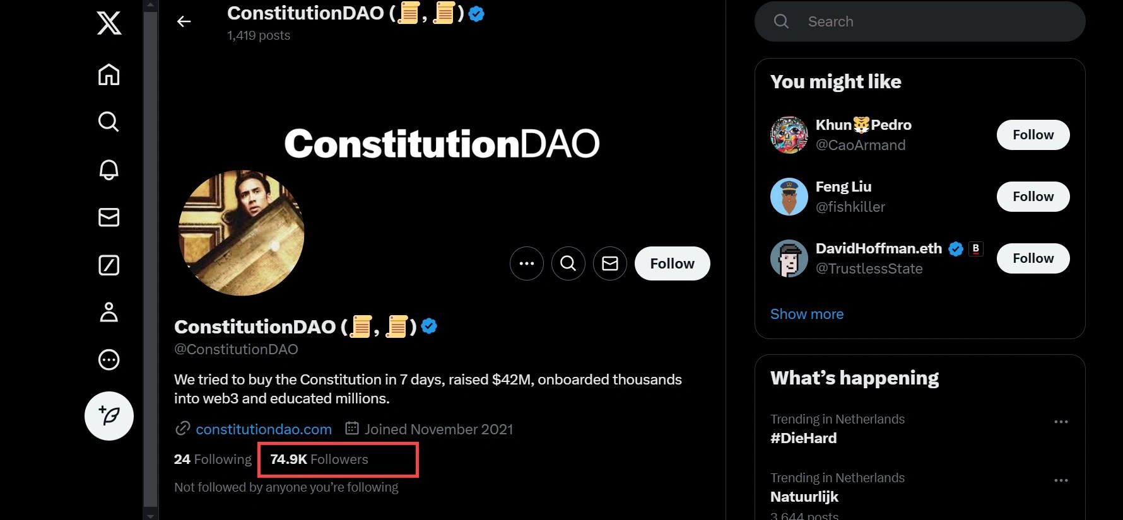The height and width of the screenshot is (520, 1123).
Task: Open Profile icon in sidebar
Action: click(109, 313)
